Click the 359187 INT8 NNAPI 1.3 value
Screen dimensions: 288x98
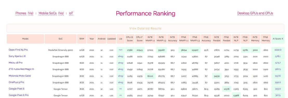[161, 50]
